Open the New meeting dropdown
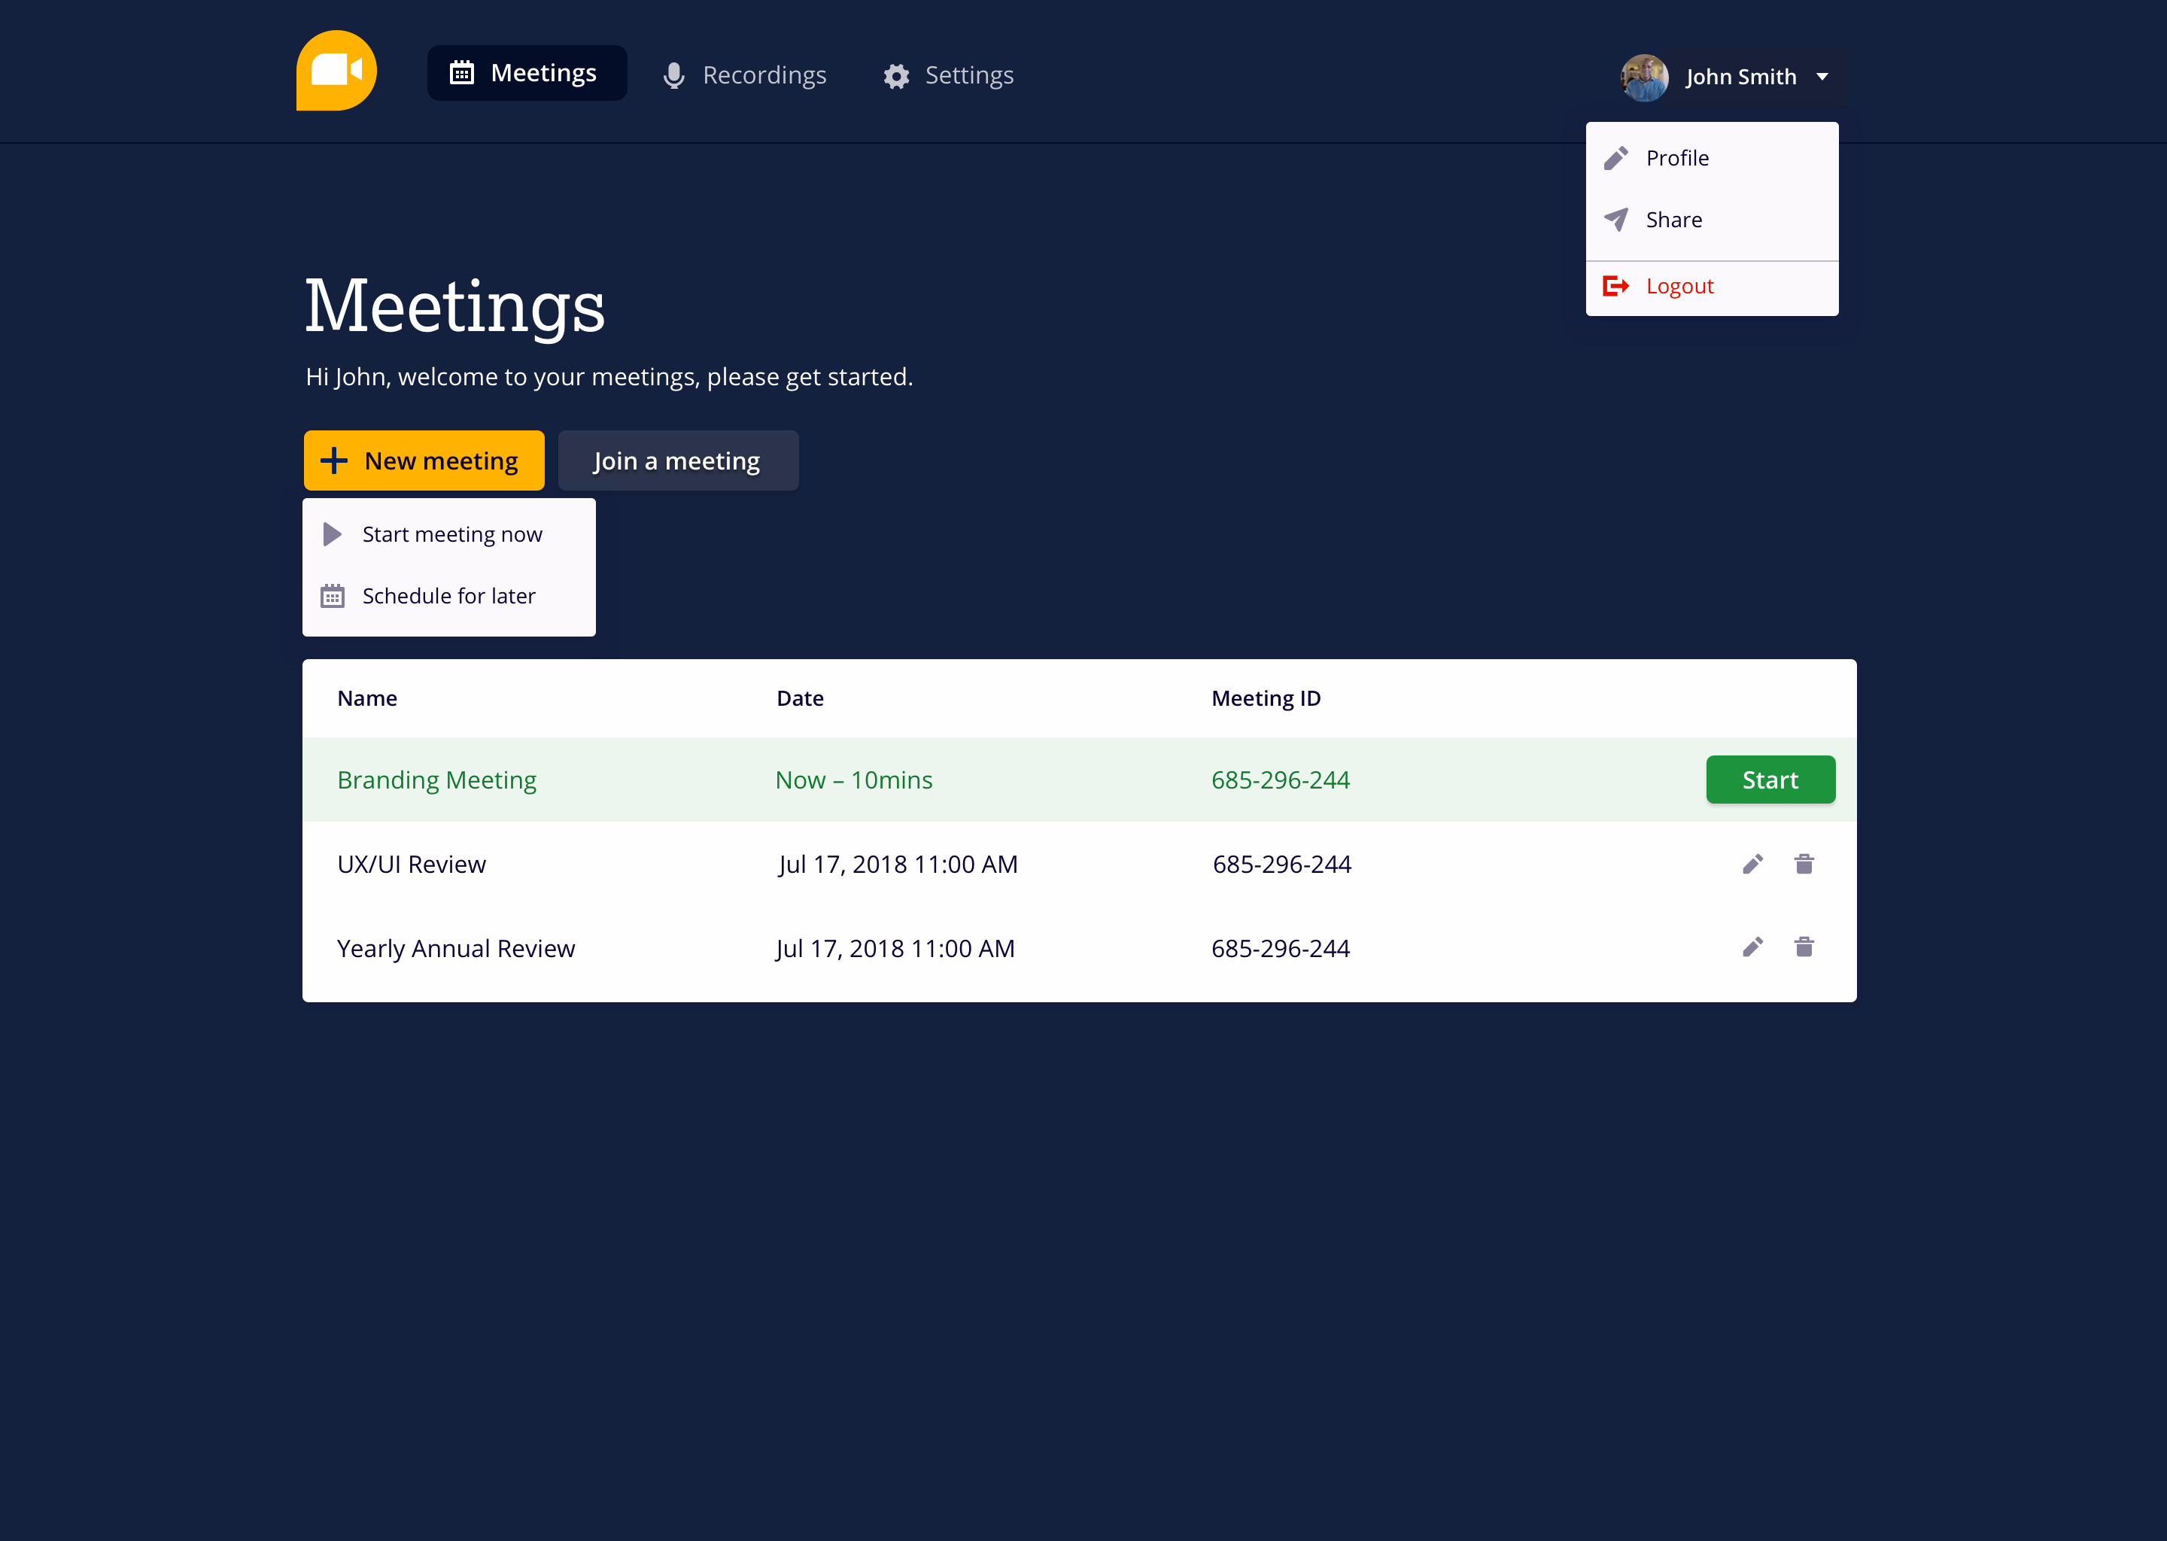Image resolution: width=2167 pixels, height=1541 pixels. pyautogui.click(x=424, y=460)
